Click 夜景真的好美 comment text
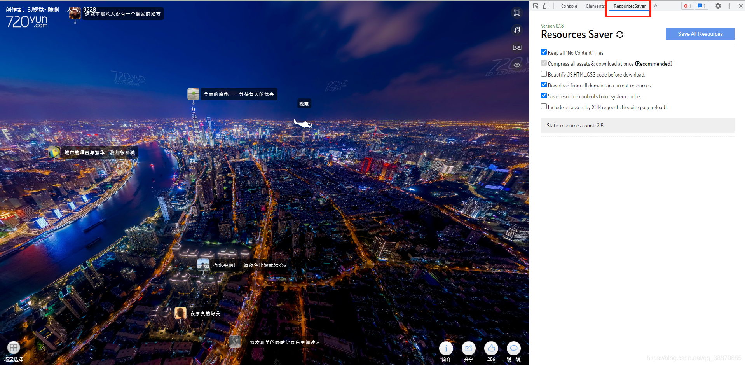This screenshot has width=745, height=365. click(205, 313)
